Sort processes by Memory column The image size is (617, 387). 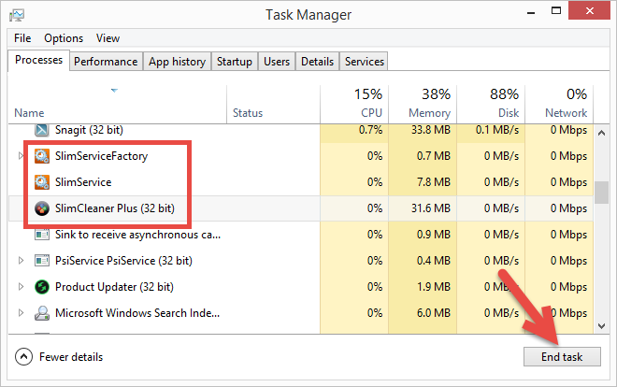pyautogui.click(x=423, y=105)
